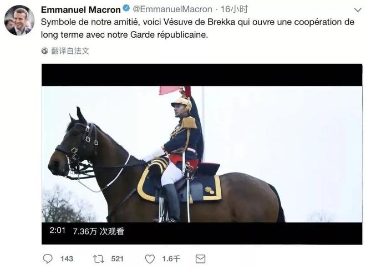Click the reply speech bubble icon
The height and width of the screenshot is (269, 366).
48,258
